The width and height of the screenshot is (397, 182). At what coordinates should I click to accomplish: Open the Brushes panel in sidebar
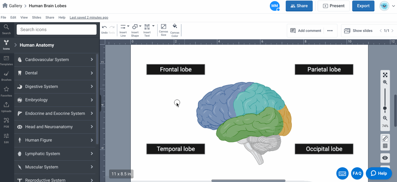click(6, 76)
